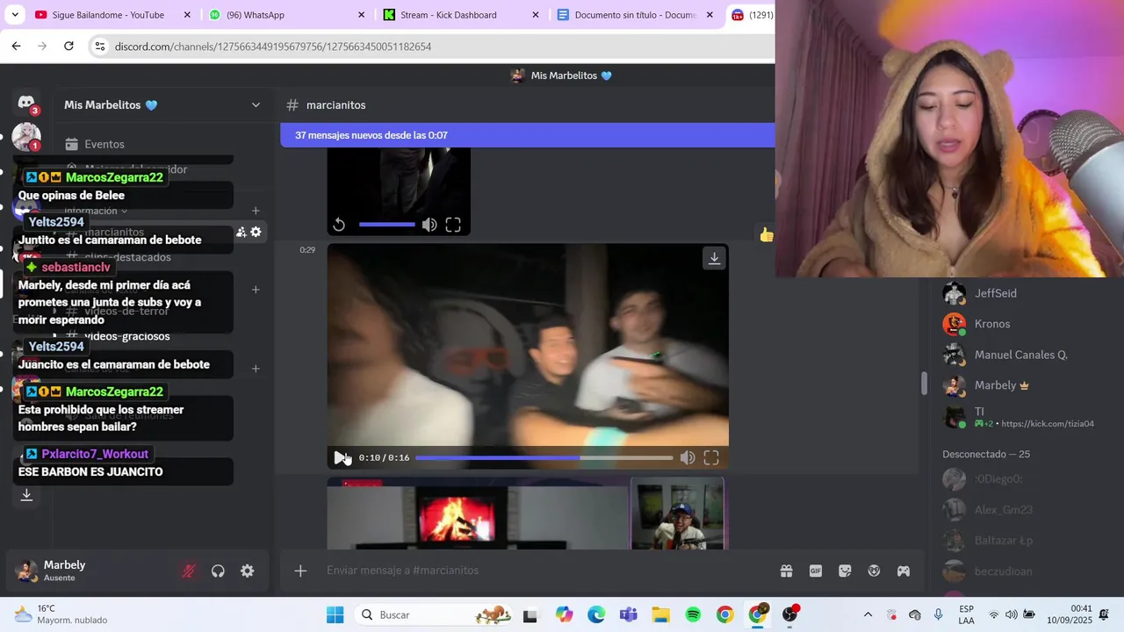Download the blurry party video
Image resolution: width=1124 pixels, height=632 pixels.
(x=714, y=258)
